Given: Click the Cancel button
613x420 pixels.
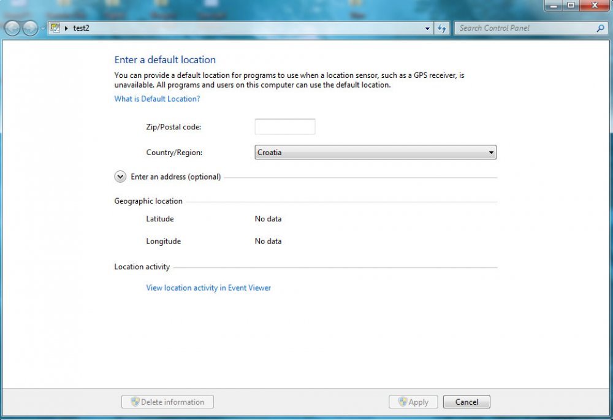Looking at the screenshot, I should coord(466,402).
